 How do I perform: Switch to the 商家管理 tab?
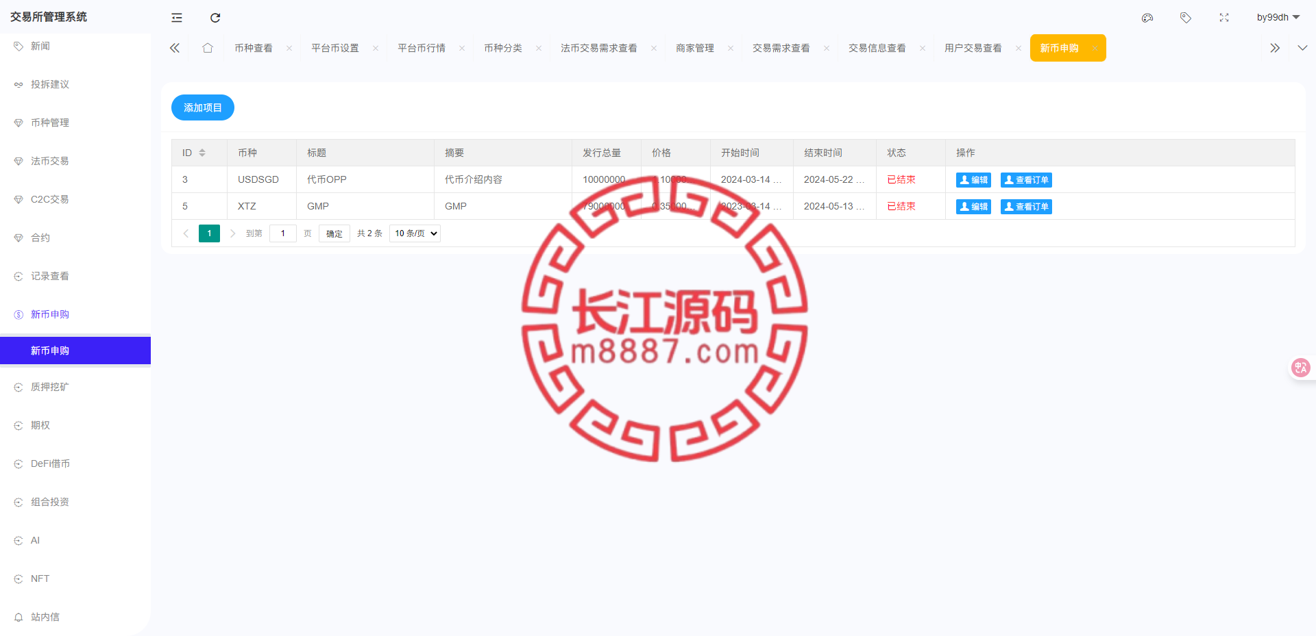click(x=695, y=48)
